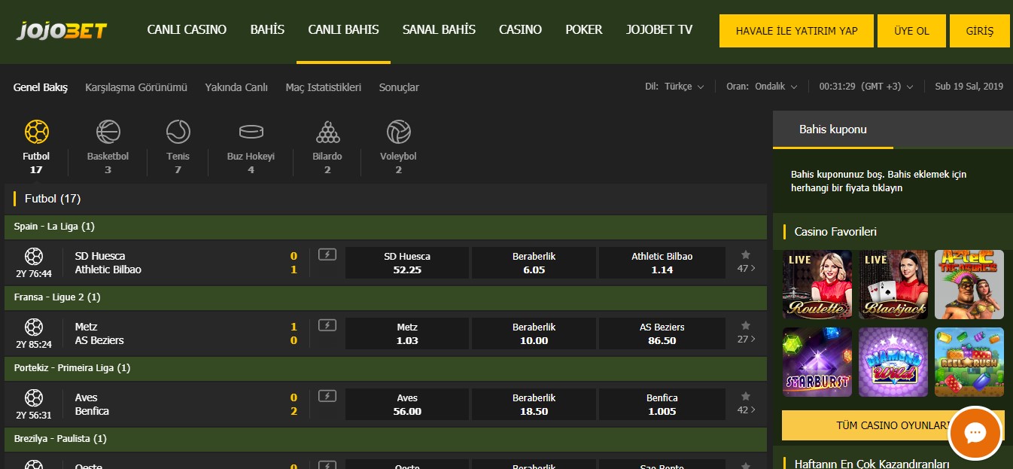Expand 47 more markets for Huesca match
This screenshot has width=1013, height=469.
click(747, 268)
